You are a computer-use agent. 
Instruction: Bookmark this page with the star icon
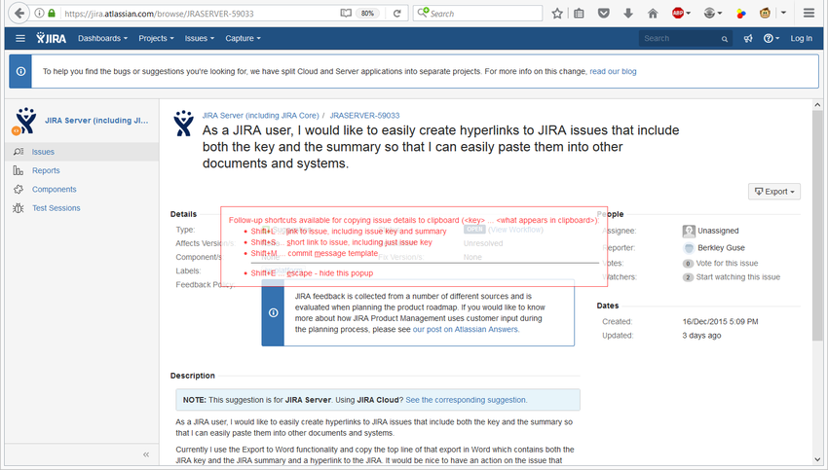click(557, 14)
